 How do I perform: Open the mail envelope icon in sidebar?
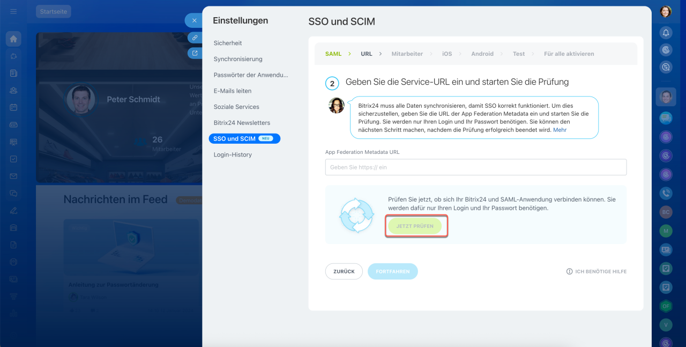13,176
